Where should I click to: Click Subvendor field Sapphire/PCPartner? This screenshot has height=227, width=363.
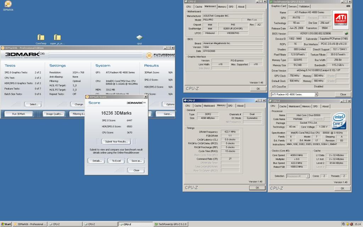coord(334,39)
